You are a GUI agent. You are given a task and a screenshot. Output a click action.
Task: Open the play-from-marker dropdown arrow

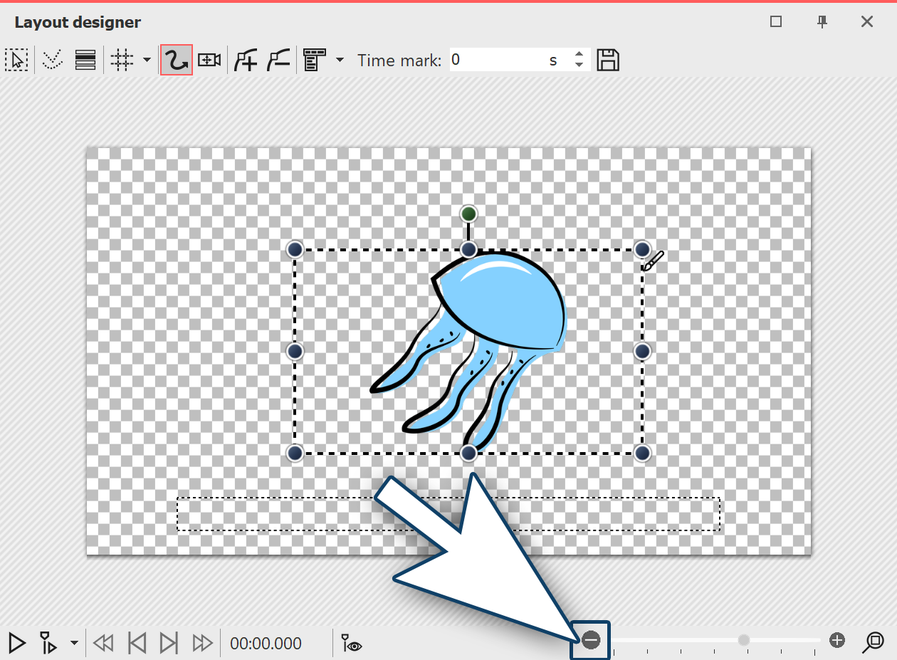coord(74,644)
